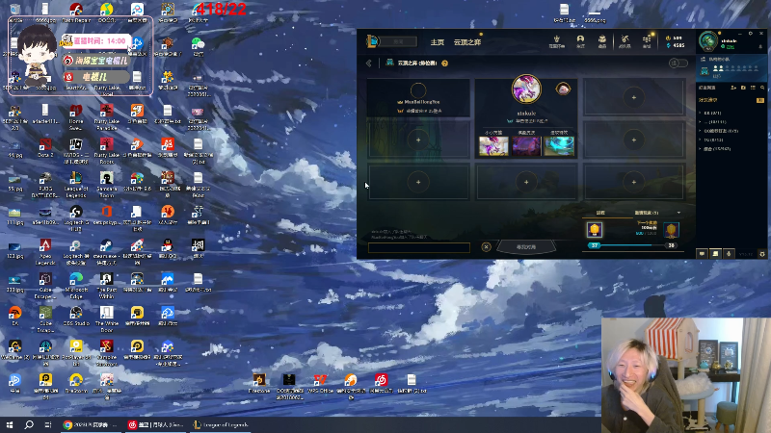Click the profile avatar in client top right
The width and height of the screenshot is (771, 433).
pos(708,41)
